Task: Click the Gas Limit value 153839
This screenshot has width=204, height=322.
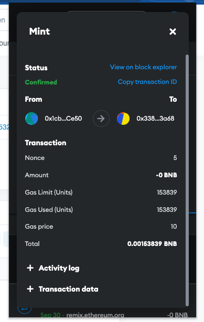Action: point(167,192)
